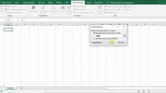Click Pacotes de Expansão
This screenshot has width=166, height=93.
click(112, 10)
